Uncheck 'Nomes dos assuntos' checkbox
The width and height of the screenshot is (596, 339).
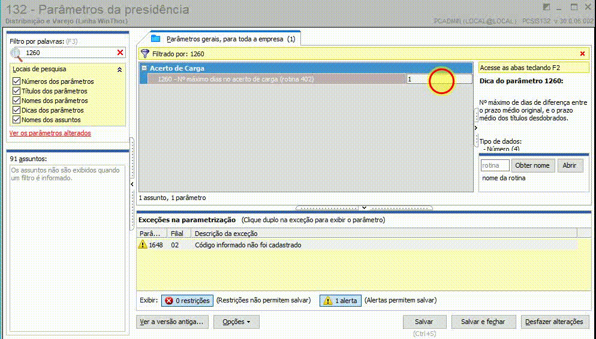pos(16,120)
